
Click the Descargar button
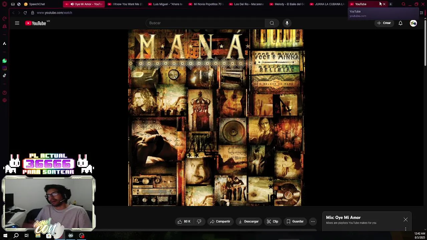pyautogui.click(x=249, y=221)
